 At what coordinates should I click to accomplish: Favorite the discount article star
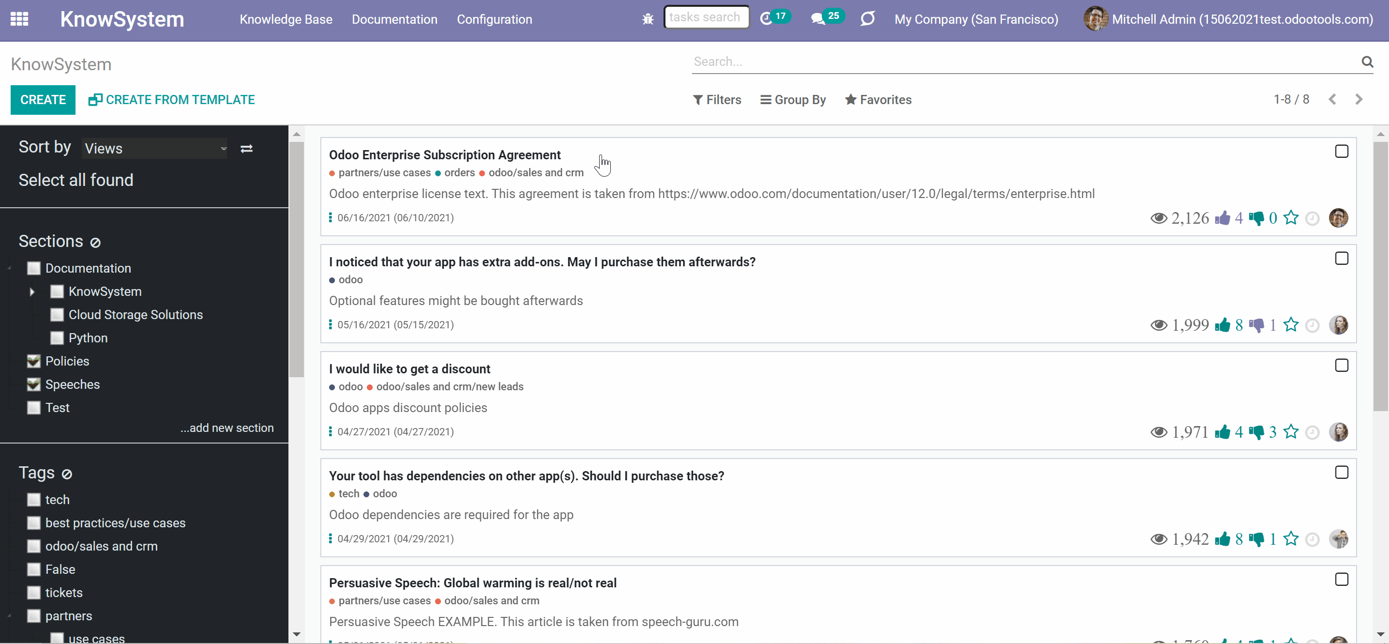(x=1291, y=431)
